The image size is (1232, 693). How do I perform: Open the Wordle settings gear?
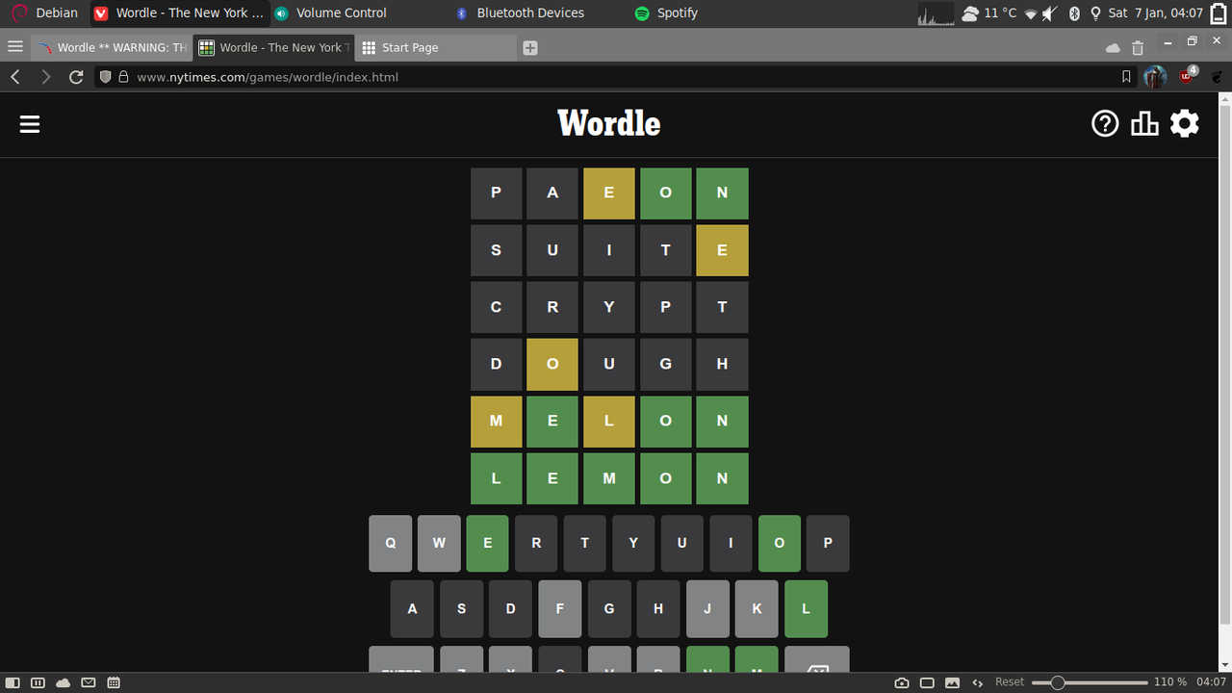point(1185,123)
